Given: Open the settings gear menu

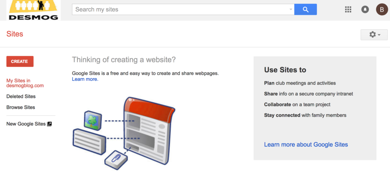Looking at the screenshot, I should (374, 35).
